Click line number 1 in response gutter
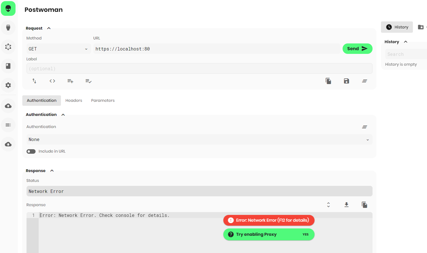The height and width of the screenshot is (253, 427). coord(33,215)
